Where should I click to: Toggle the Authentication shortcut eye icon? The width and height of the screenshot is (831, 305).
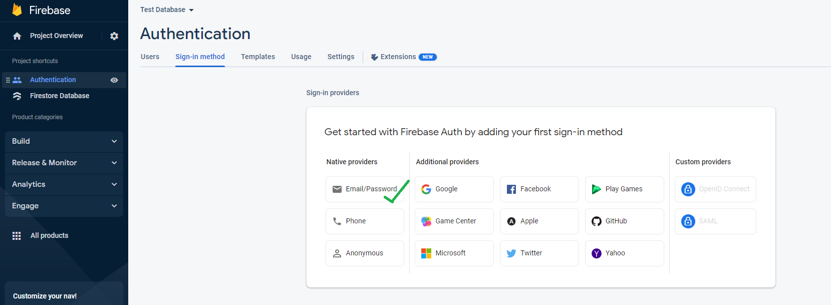(x=114, y=80)
